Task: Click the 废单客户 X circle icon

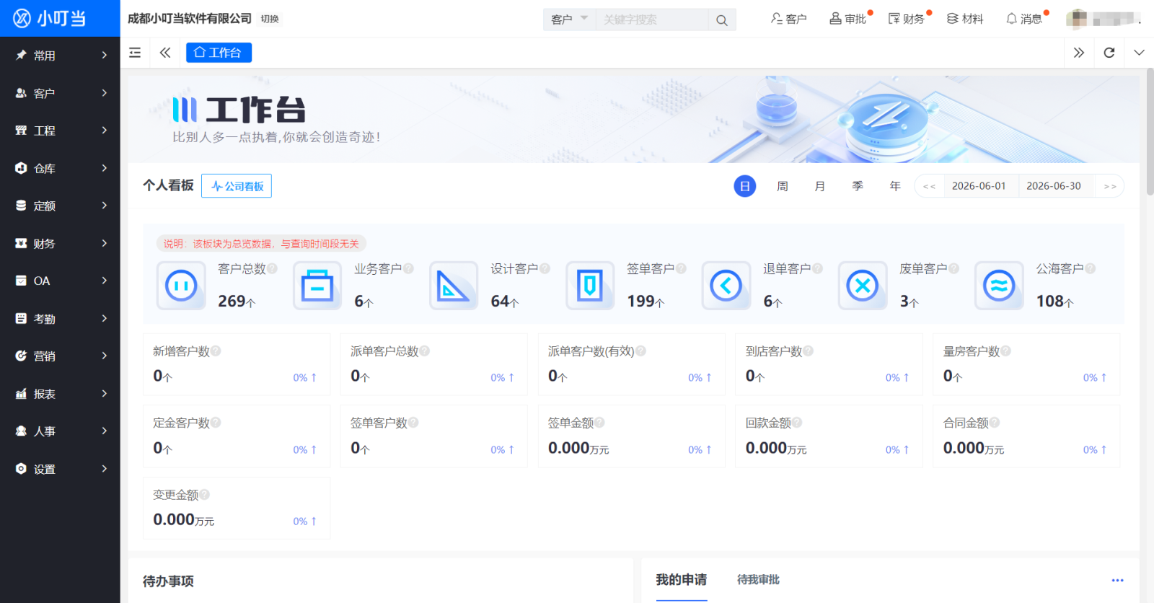Action: pos(863,286)
